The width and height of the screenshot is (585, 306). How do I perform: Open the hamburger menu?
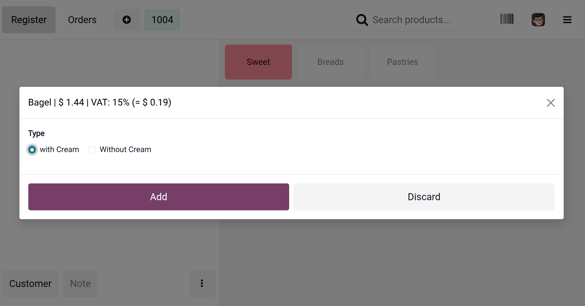coord(567,20)
